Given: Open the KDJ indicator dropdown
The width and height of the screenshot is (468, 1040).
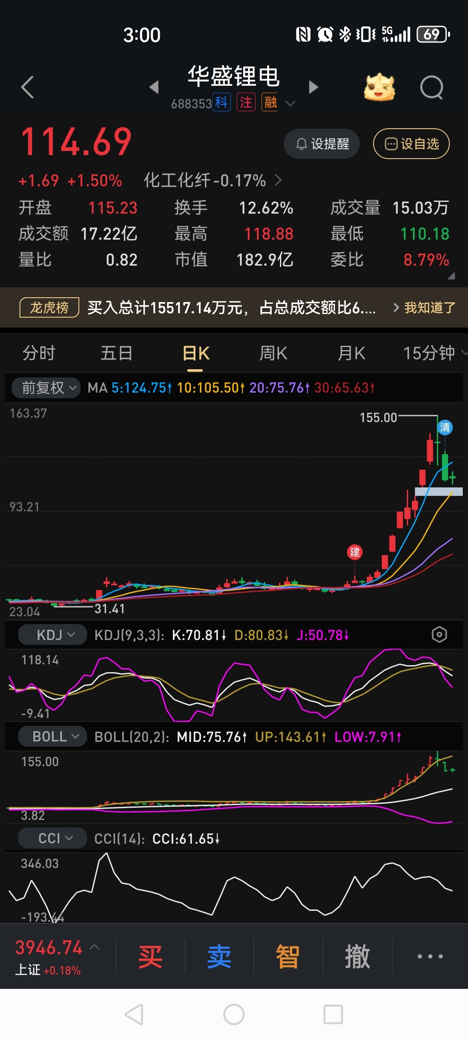Looking at the screenshot, I should coord(53,635).
